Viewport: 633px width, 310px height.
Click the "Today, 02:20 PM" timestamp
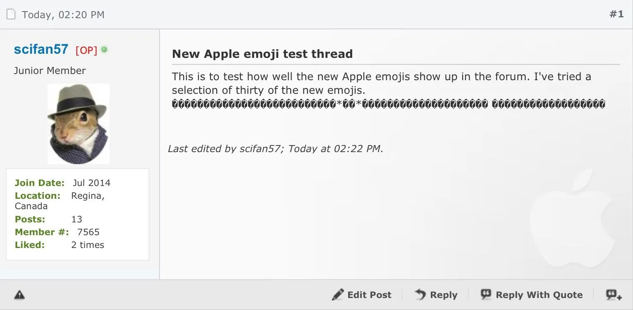pos(63,15)
